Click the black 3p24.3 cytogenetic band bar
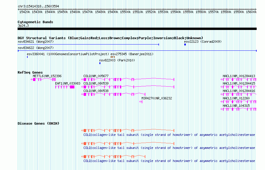 (137, 29)
